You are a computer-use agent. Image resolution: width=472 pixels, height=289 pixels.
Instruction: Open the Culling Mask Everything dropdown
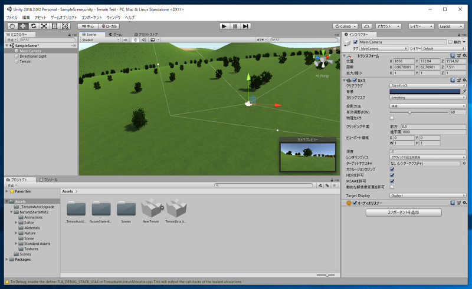[x=427, y=98]
